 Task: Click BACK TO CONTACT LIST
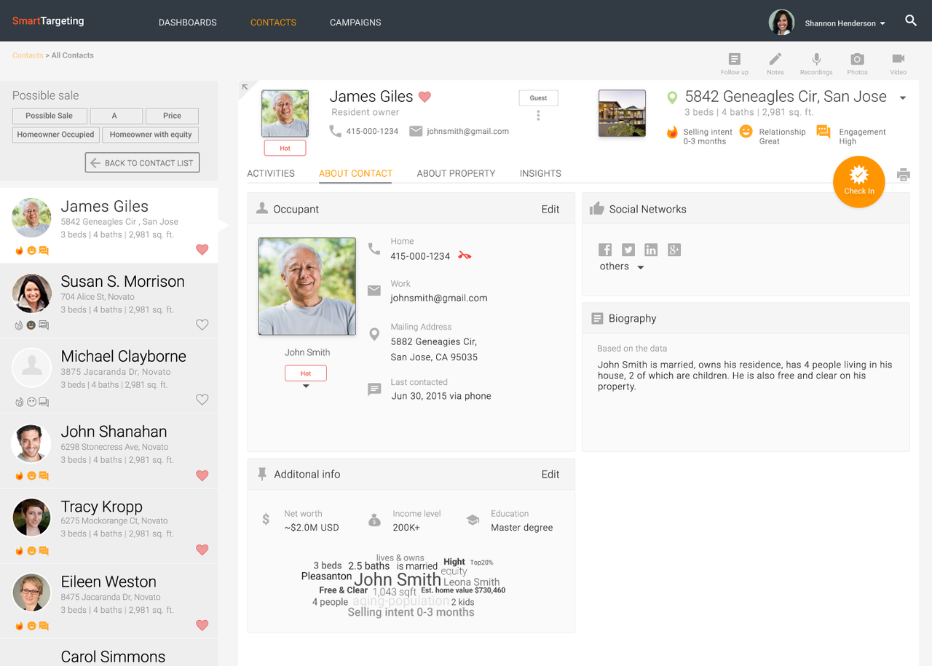tap(142, 162)
